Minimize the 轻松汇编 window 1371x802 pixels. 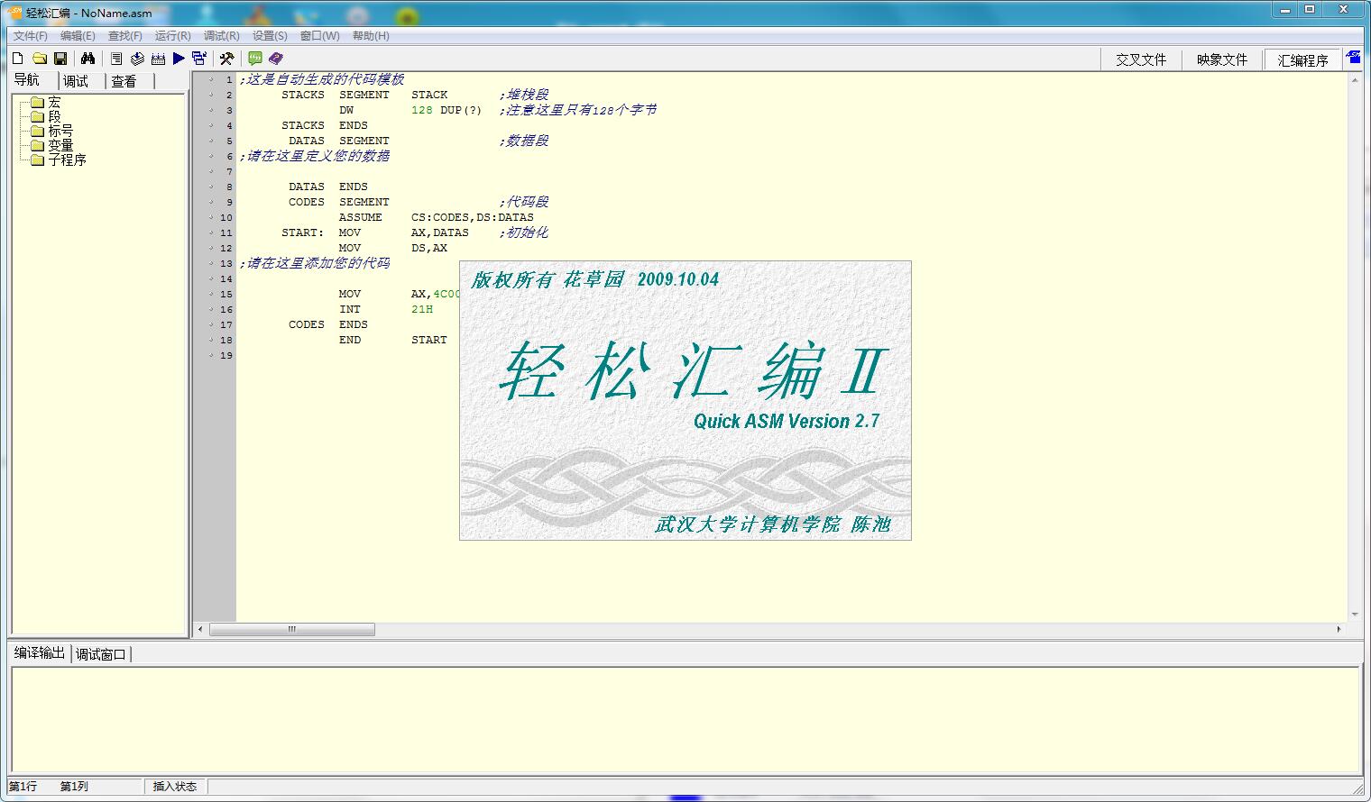pyautogui.click(x=1284, y=9)
